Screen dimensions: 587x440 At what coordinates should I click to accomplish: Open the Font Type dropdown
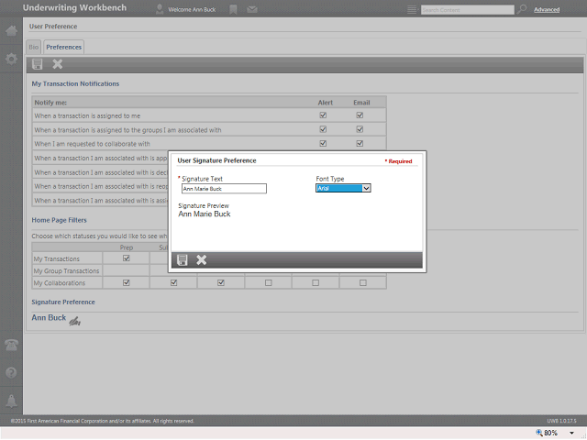point(343,188)
